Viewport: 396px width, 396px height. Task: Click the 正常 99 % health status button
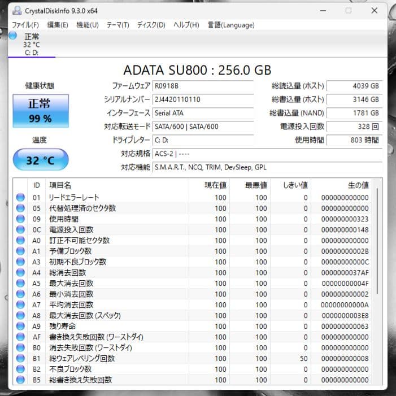41,111
